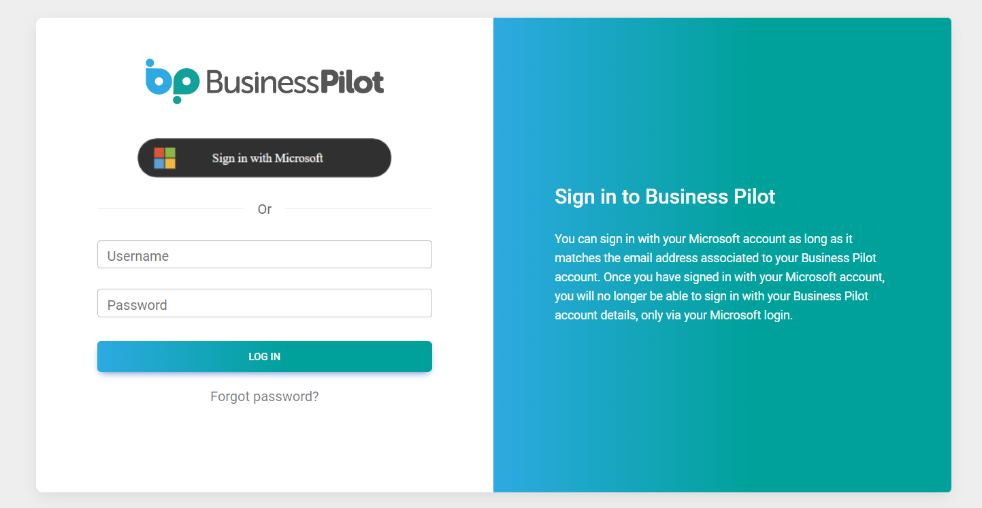This screenshot has height=508, width=982.
Task: Click the divider line left of Or
Action: coord(170,209)
